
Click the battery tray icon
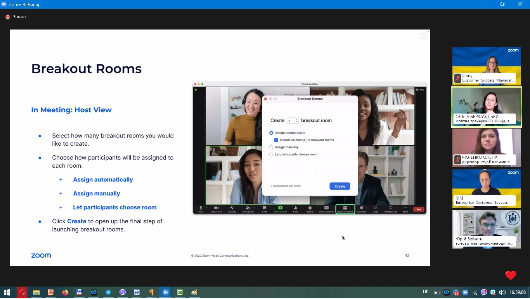pyautogui.click(x=437, y=292)
